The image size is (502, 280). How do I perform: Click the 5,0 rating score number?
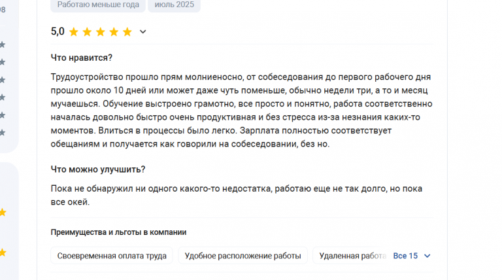58,31
